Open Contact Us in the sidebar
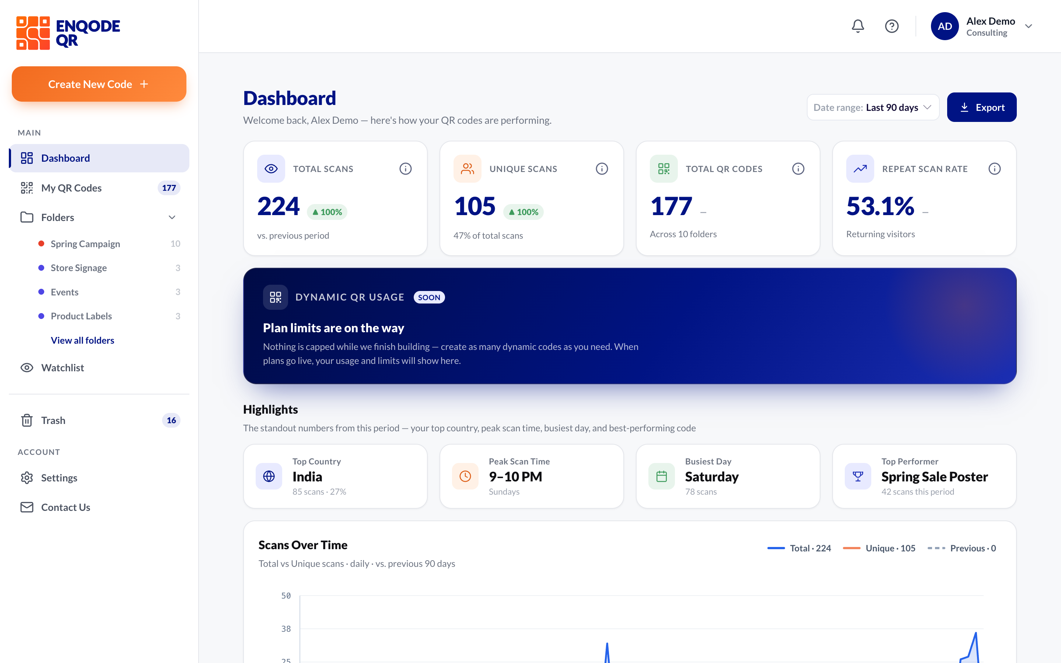Image resolution: width=1061 pixels, height=663 pixels. pos(99,507)
